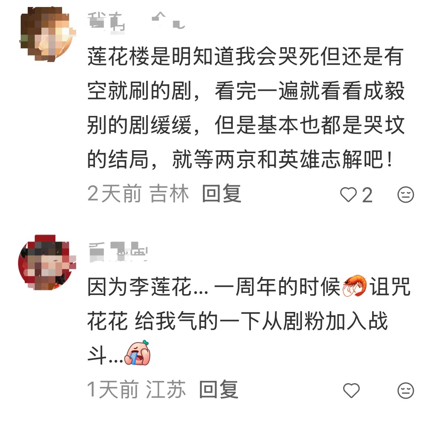Select the comment text starting with 因为李莲花
Screen dimensions: 432x426
click(249, 320)
